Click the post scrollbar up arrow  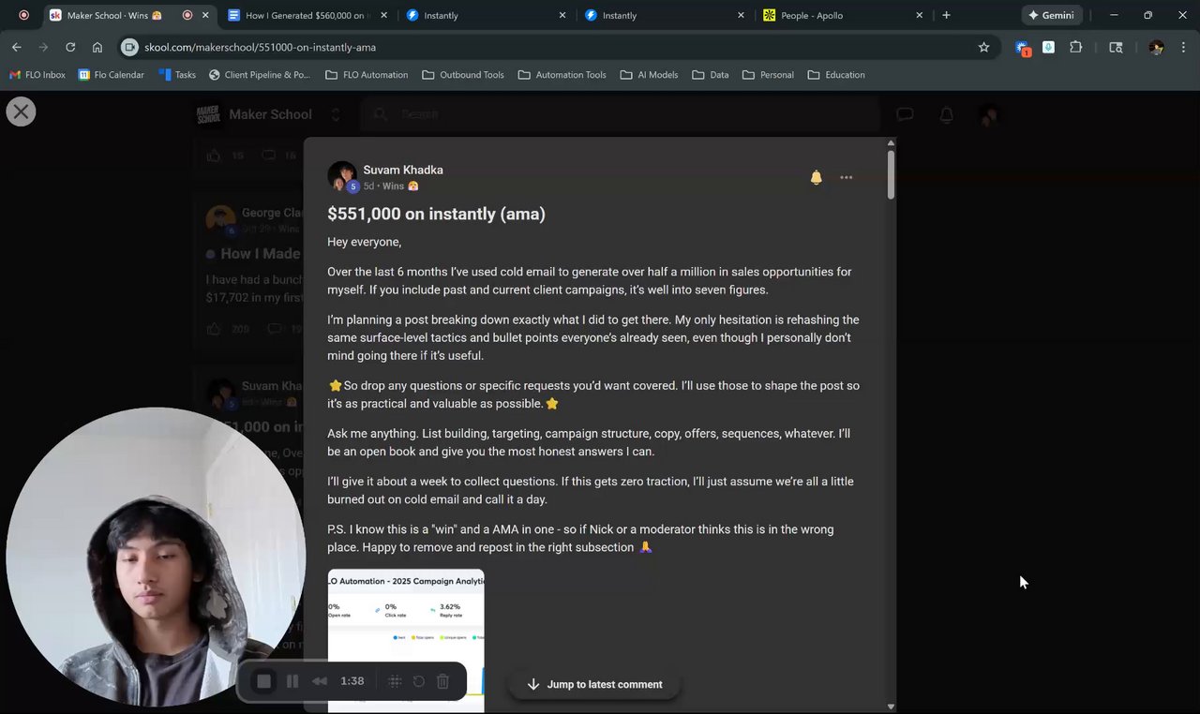point(891,143)
